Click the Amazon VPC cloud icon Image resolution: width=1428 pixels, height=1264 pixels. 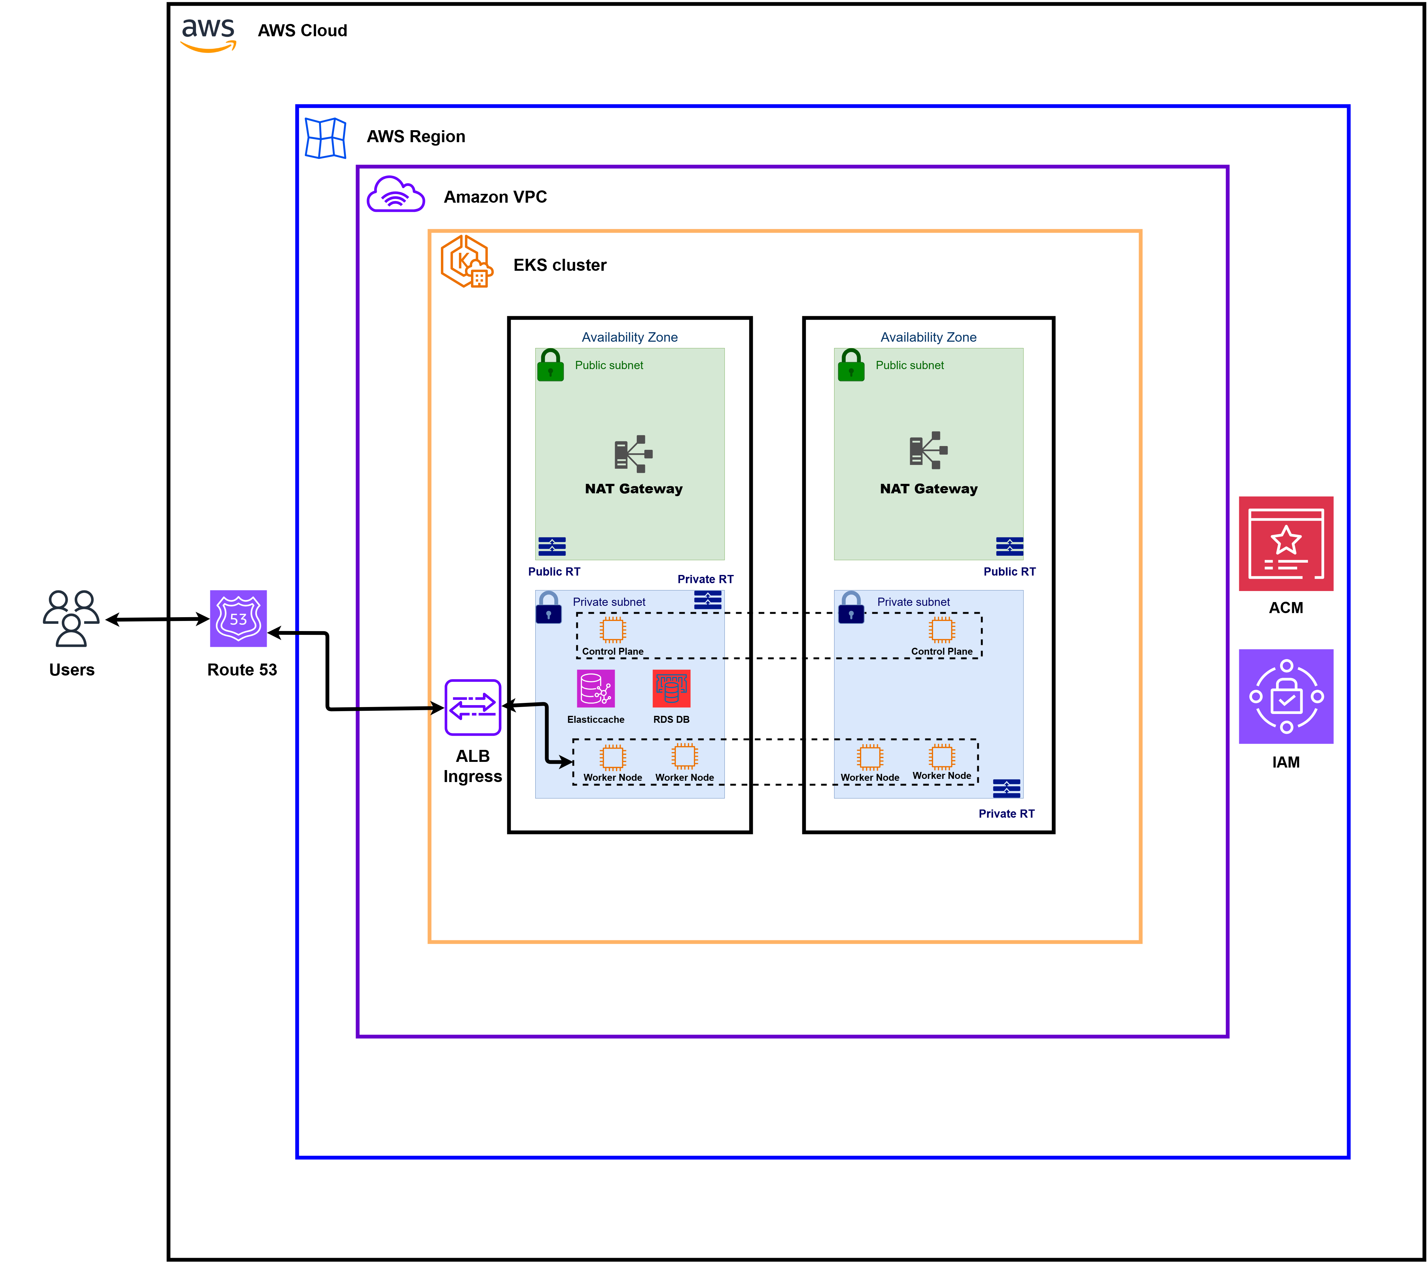coord(396,194)
